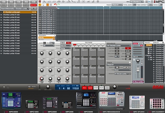
Task: Open the SEQ dropdown at top
Action: click(137, 2)
